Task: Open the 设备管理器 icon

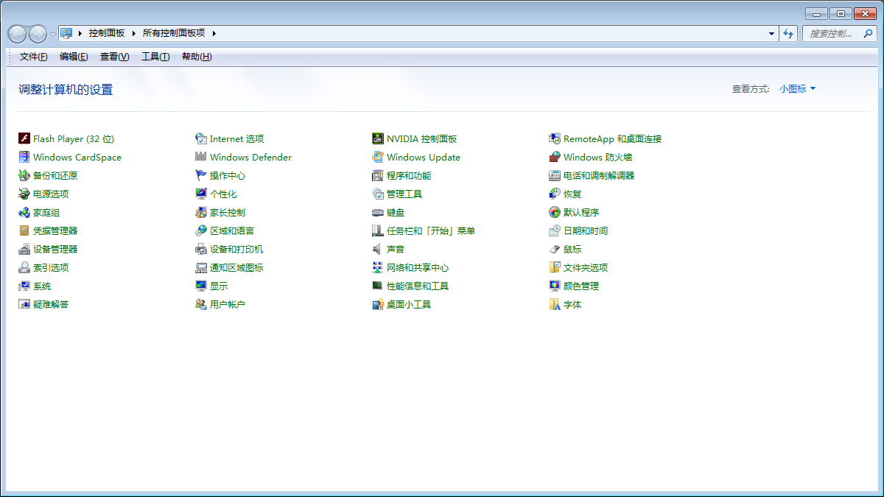Action: point(24,249)
